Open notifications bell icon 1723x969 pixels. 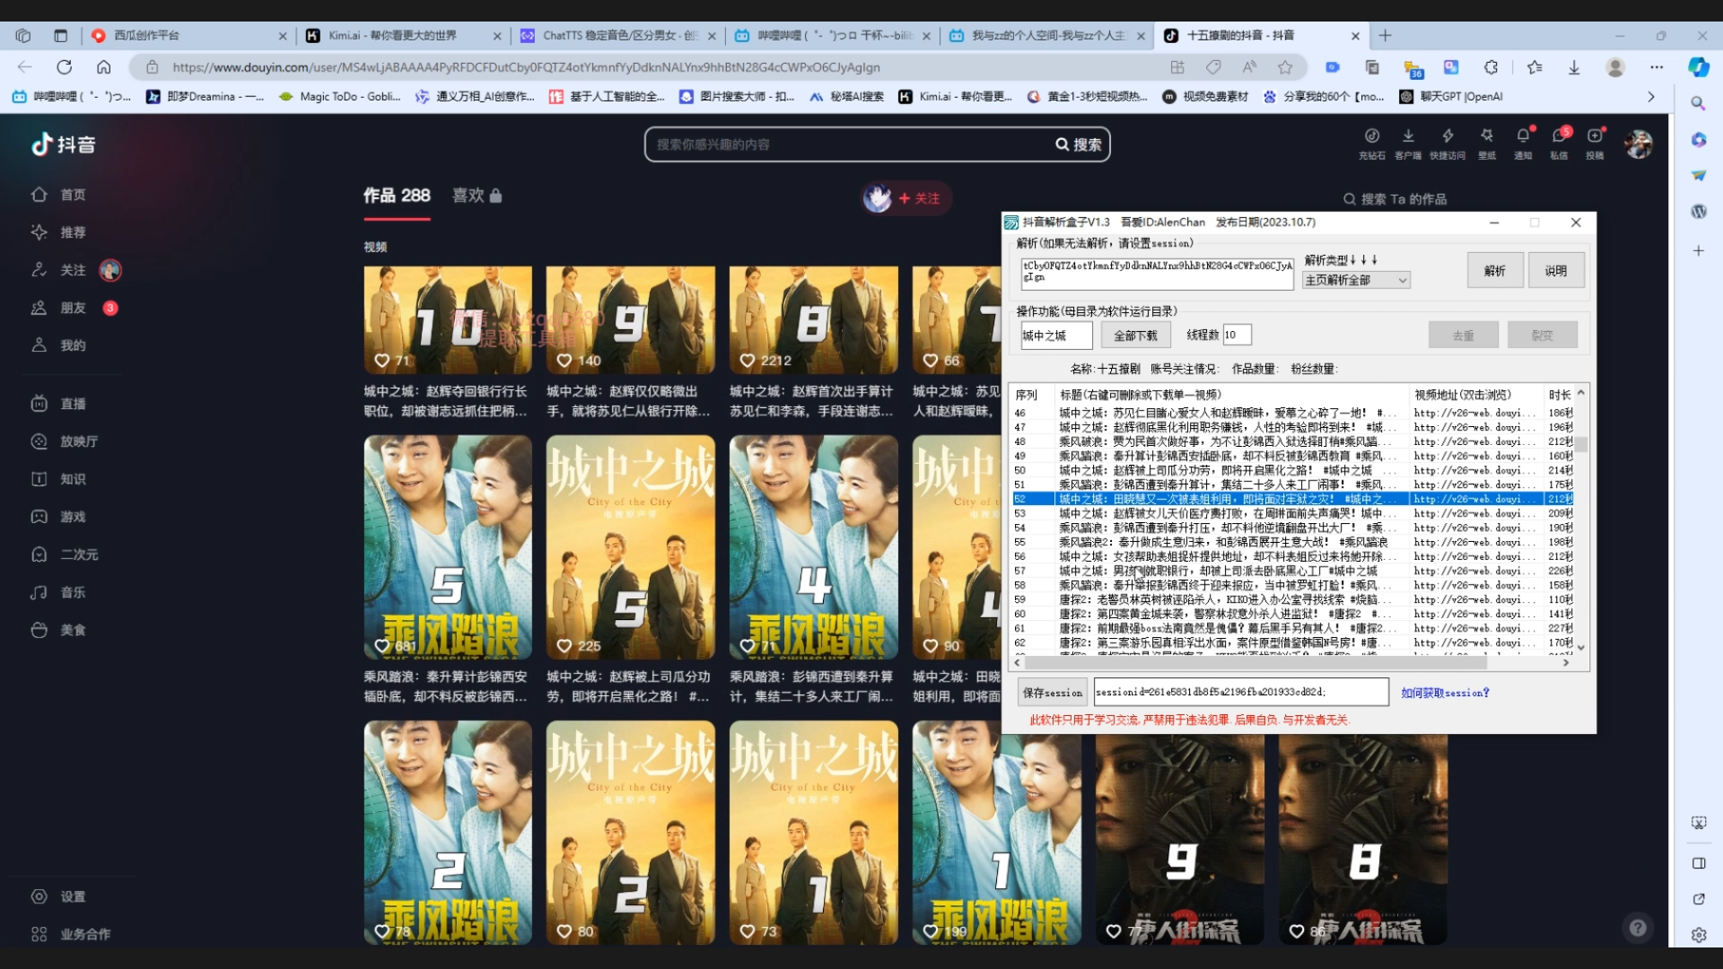point(1523,136)
